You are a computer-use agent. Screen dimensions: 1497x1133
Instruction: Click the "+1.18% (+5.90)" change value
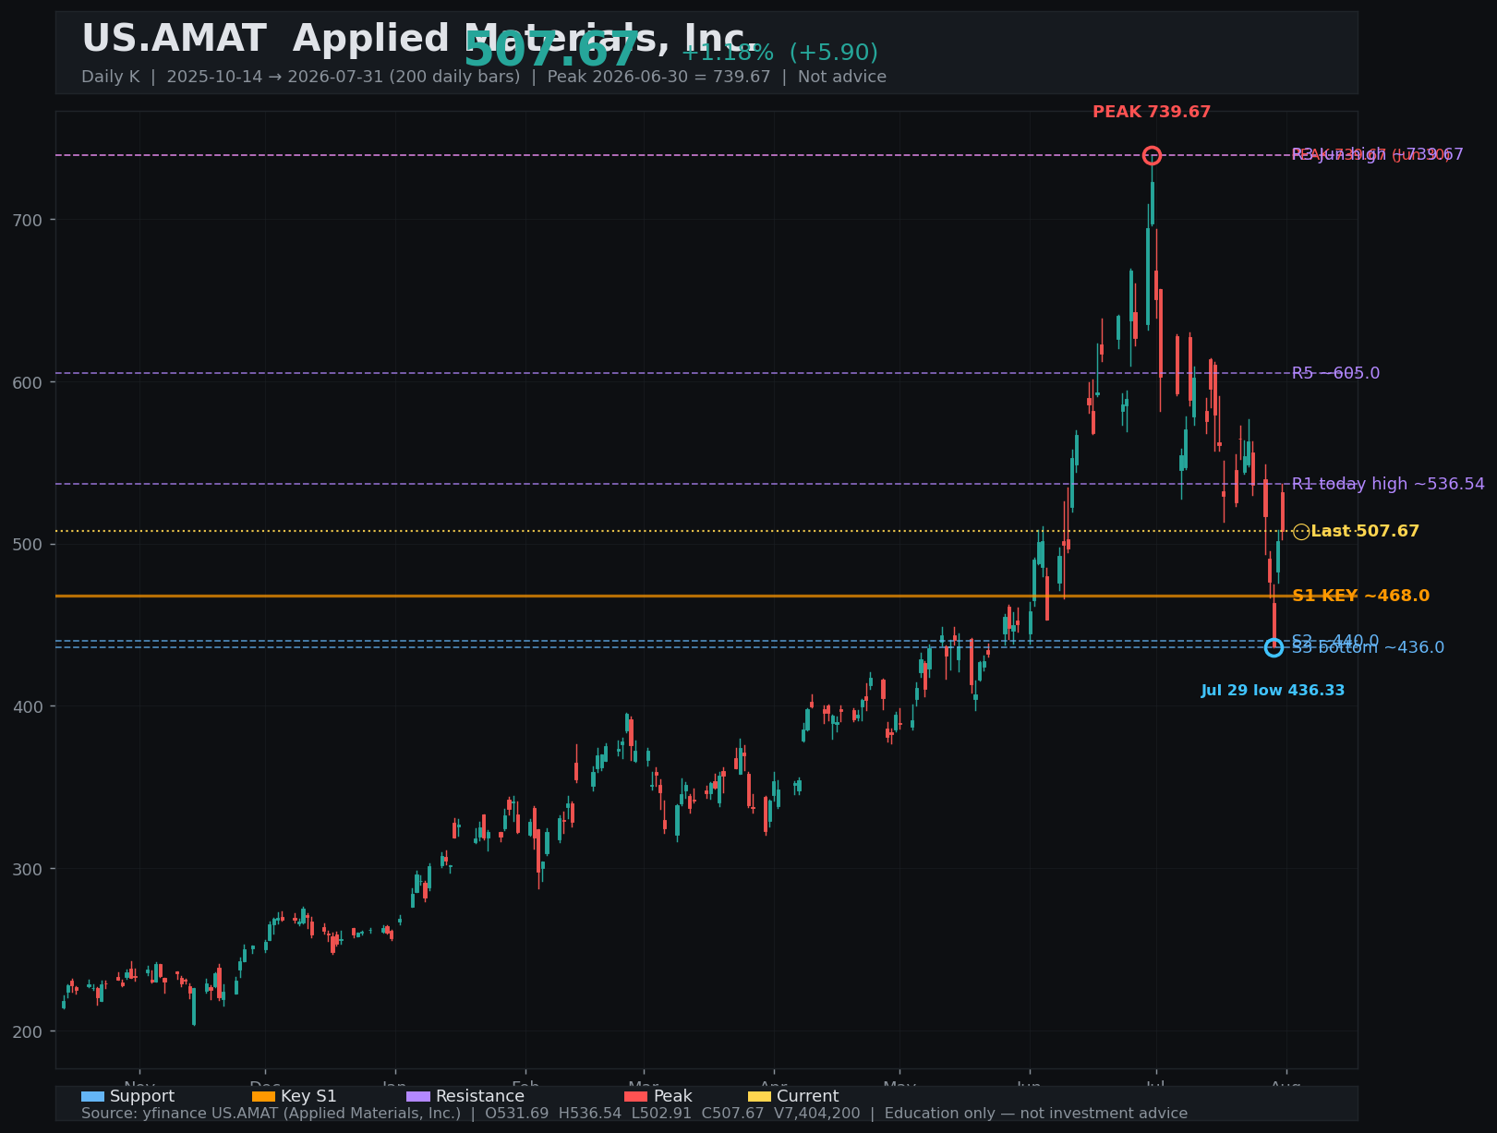pos(779,53)
